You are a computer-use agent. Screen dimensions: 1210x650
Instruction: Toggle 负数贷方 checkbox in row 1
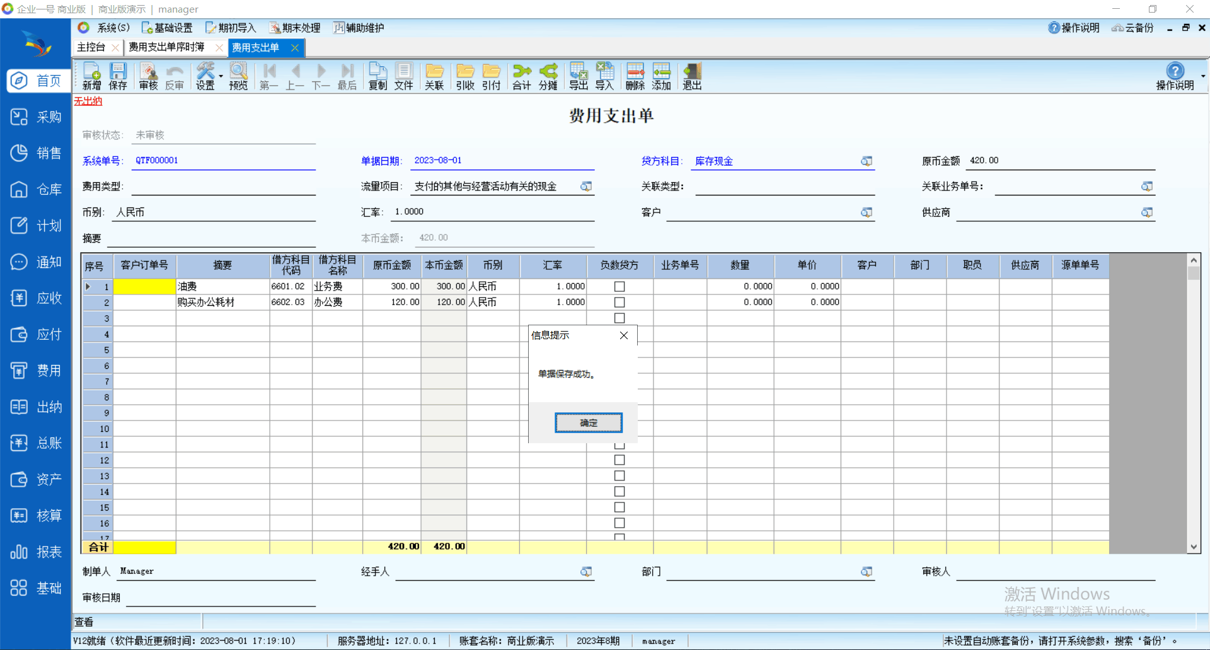[619, 287]
